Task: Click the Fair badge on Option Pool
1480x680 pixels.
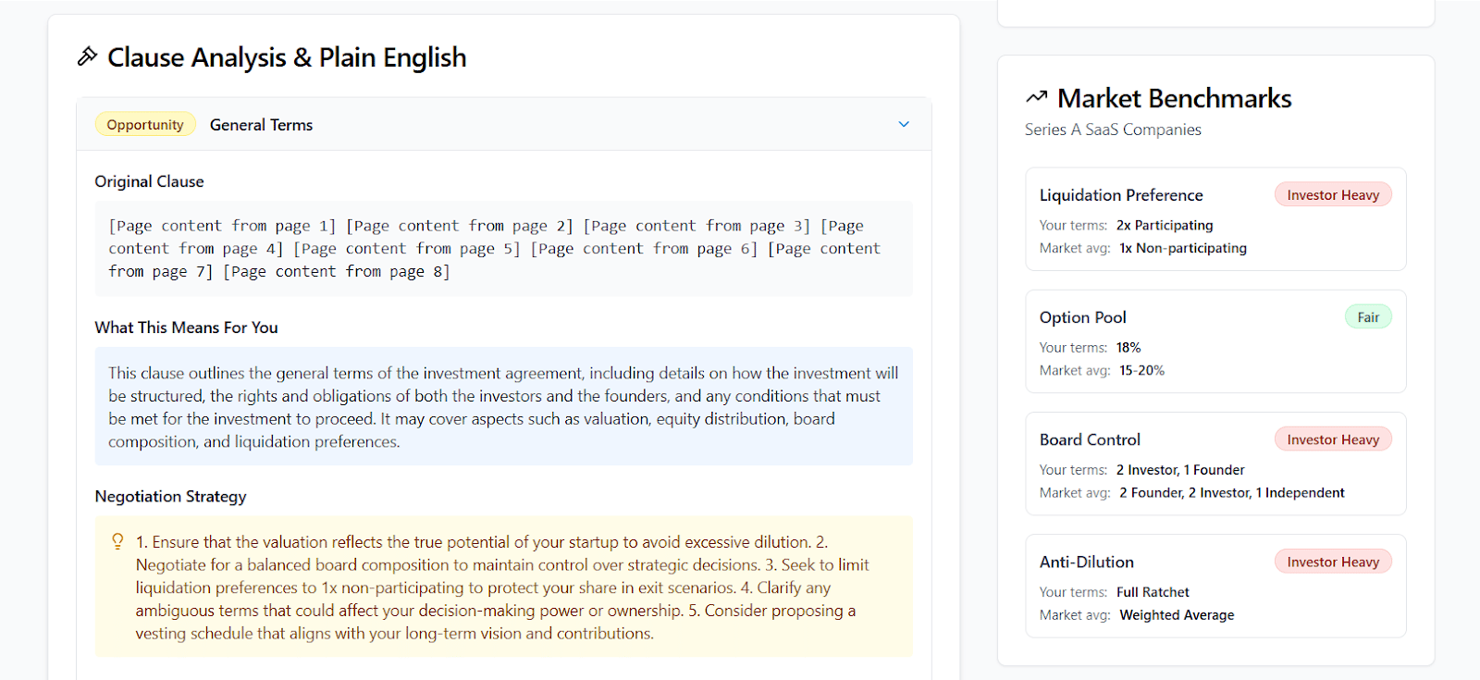Action: 1368,317
